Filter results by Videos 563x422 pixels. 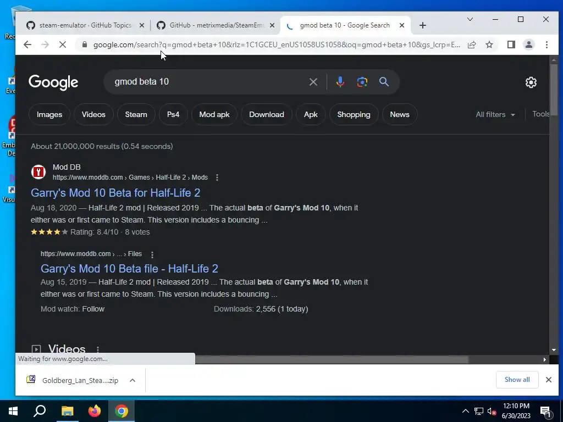93,114
